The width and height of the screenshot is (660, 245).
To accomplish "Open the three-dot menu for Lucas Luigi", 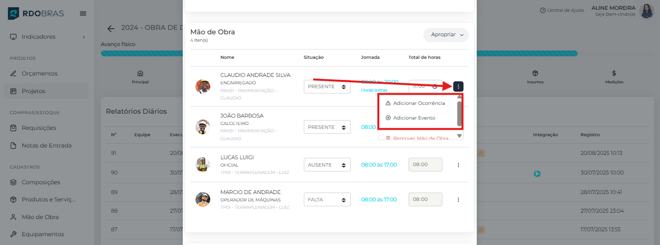I will pos(458,165).
